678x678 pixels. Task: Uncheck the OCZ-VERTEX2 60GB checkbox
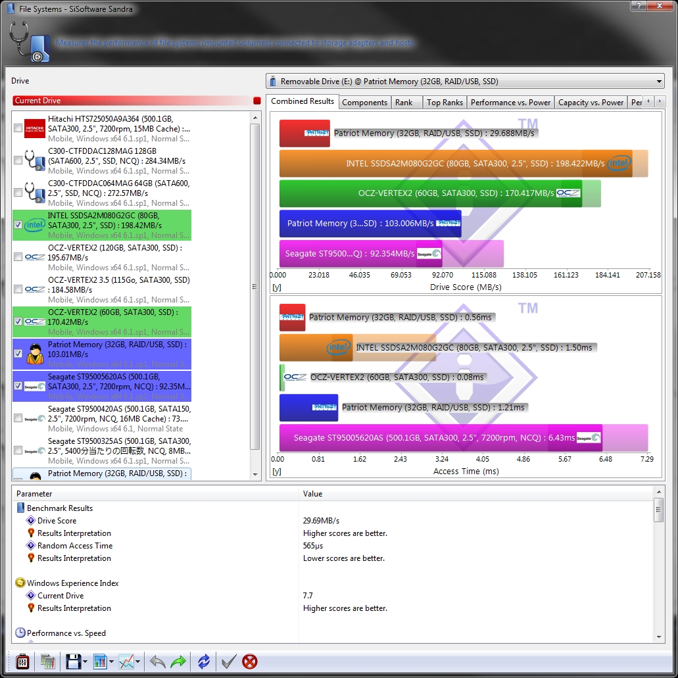pos(18,322)
